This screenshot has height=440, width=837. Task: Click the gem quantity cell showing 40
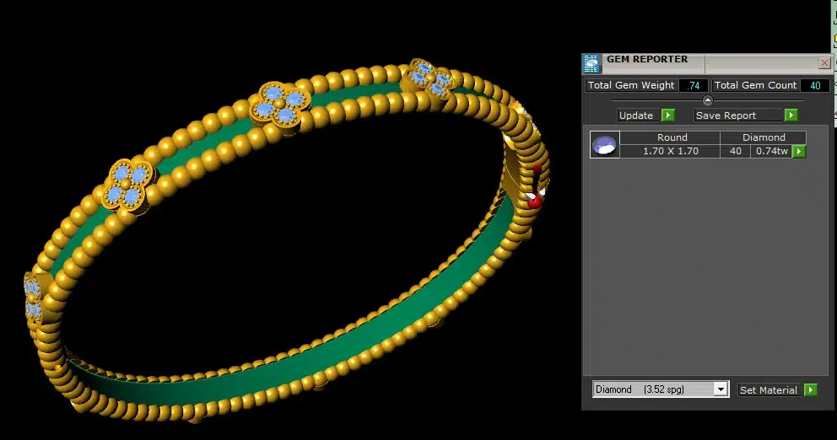click(x=735, y=152)
